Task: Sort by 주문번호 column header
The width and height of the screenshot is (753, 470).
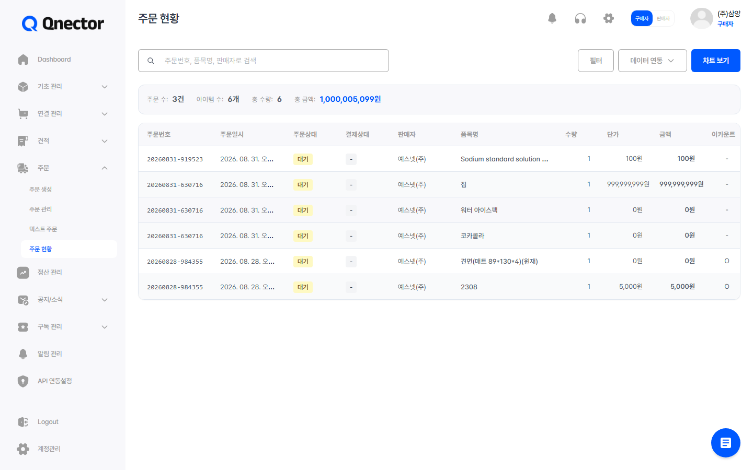Action: pyautogui.click(x=158, y=135)
